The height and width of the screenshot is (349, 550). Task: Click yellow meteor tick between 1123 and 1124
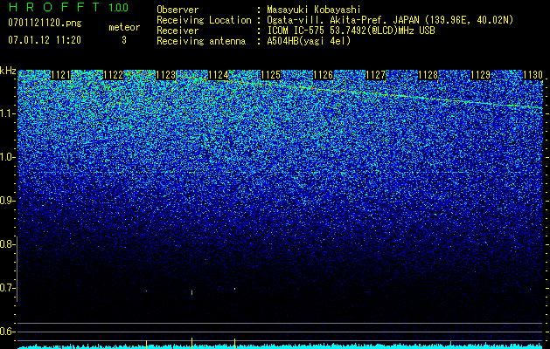coord(191,343)
